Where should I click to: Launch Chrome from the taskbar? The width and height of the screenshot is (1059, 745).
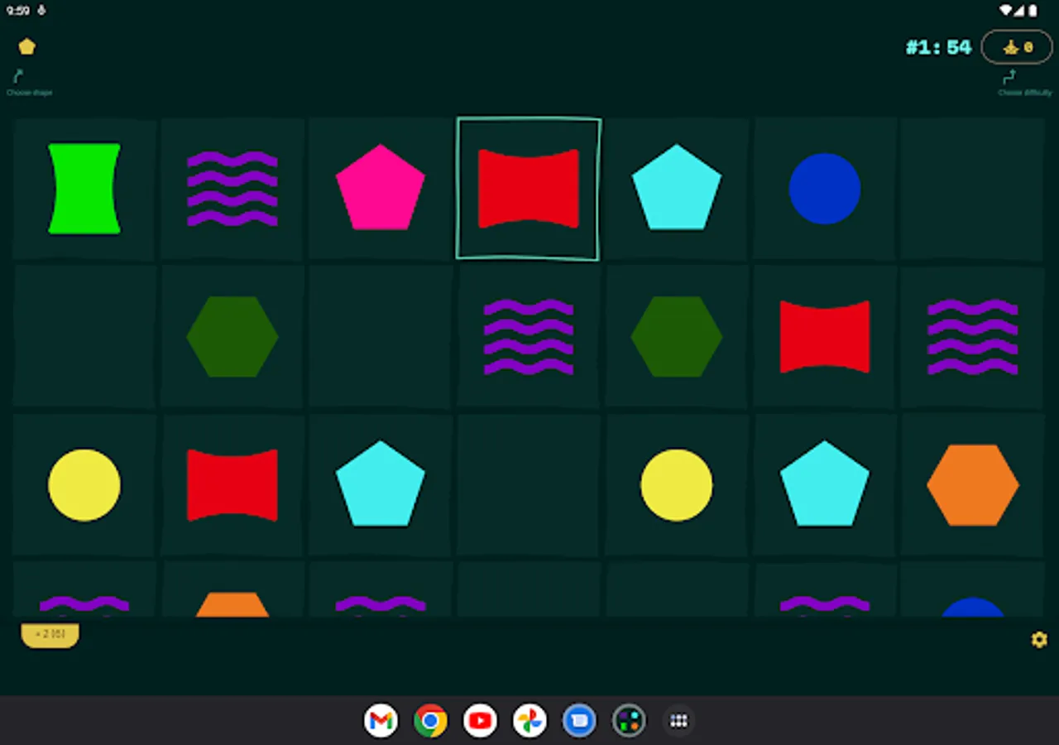(430, 721)
